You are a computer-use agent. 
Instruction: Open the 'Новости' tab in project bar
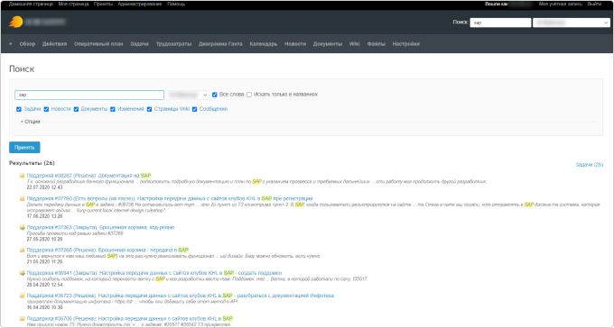(295, 44)
